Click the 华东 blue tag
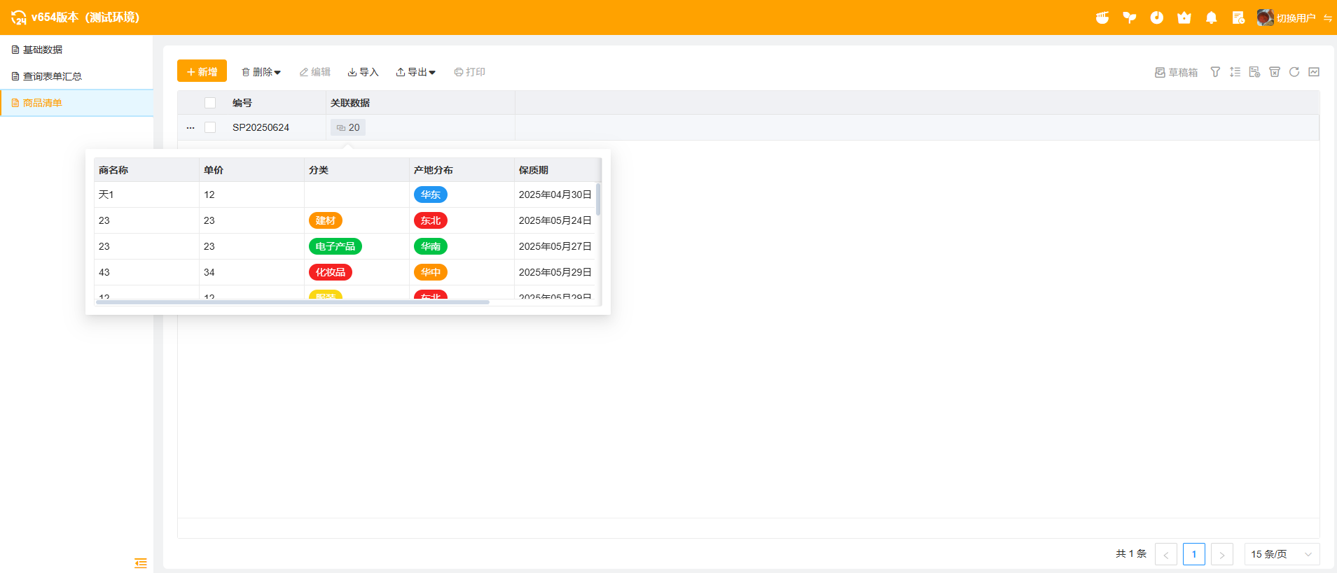Screen dimensions: 1337x573 pyautogui.click(x=431, y=194)
